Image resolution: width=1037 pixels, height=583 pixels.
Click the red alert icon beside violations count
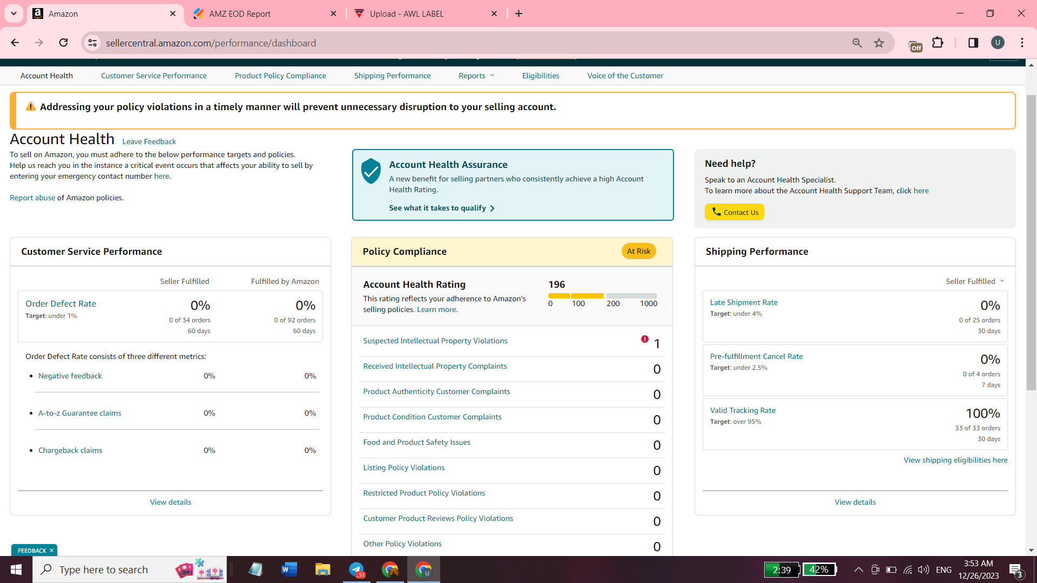[645, 339]
